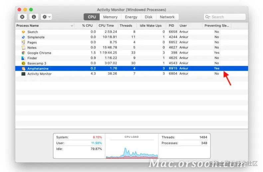Click the window title Activity Monitor
263x172 pixels.
click(x=132, y=10)
